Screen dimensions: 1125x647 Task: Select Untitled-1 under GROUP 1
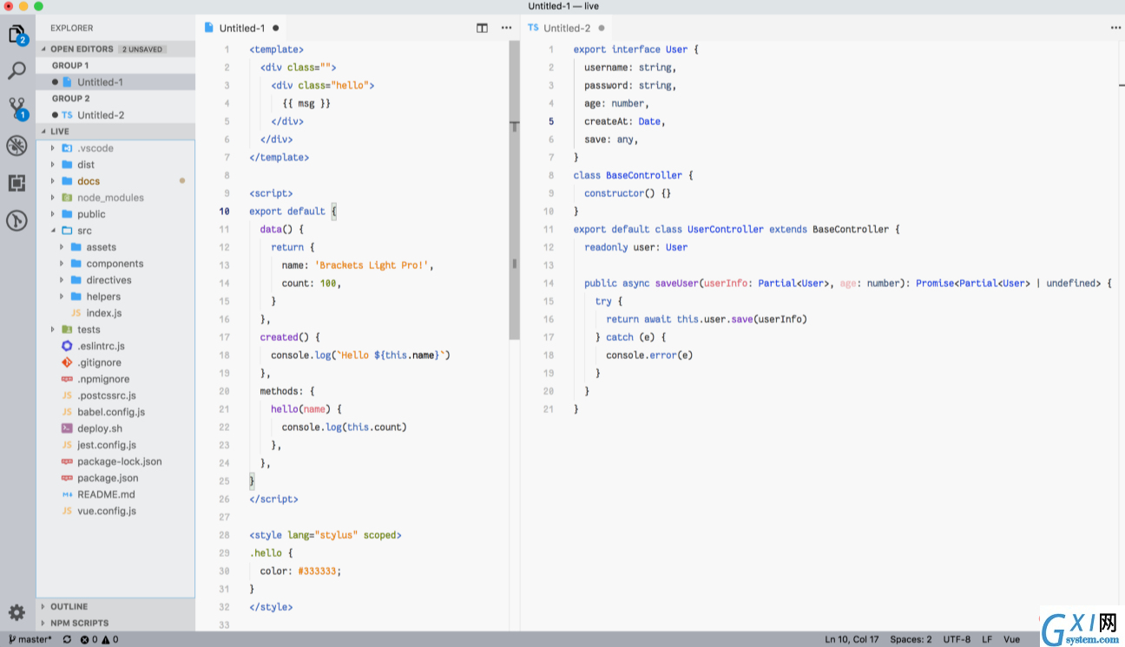point(115,82)
